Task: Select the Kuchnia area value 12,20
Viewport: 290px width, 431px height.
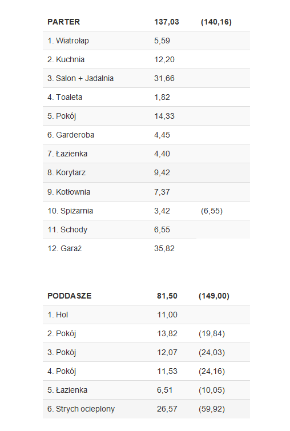Action: 164,59
